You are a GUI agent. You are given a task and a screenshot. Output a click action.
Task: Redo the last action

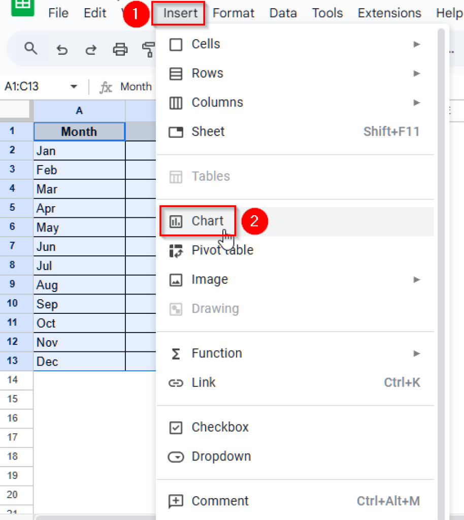point(91,49)
